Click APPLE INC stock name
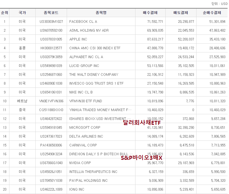This screenshot has height=194, width=229. [78, 39]
